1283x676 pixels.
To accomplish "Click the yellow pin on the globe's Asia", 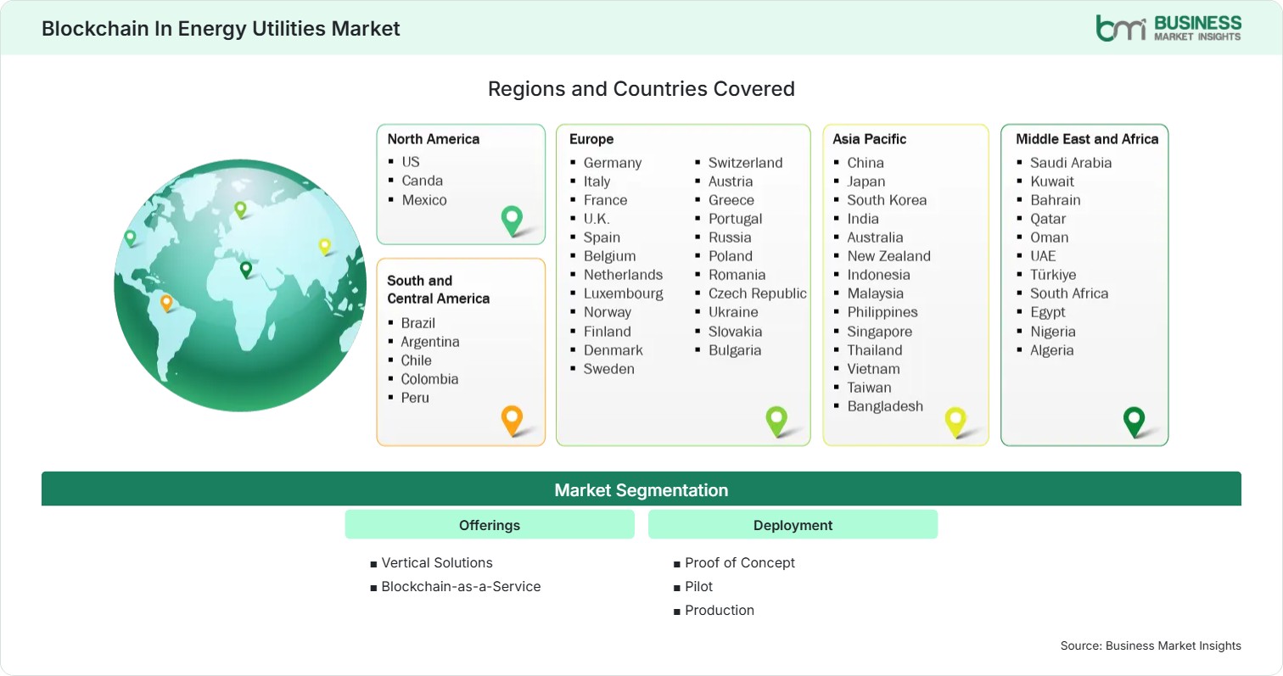I will click(324, 246).
